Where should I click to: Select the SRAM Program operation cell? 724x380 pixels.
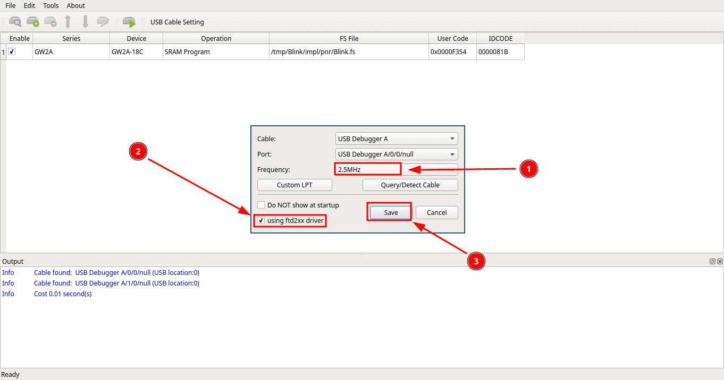click(x=216, y=52)
